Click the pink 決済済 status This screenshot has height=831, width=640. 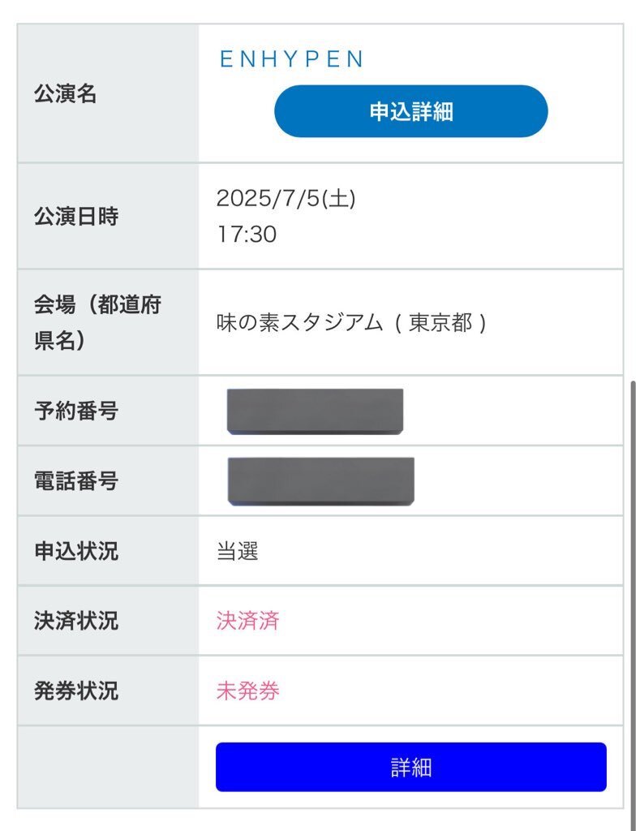click(247, 621)
